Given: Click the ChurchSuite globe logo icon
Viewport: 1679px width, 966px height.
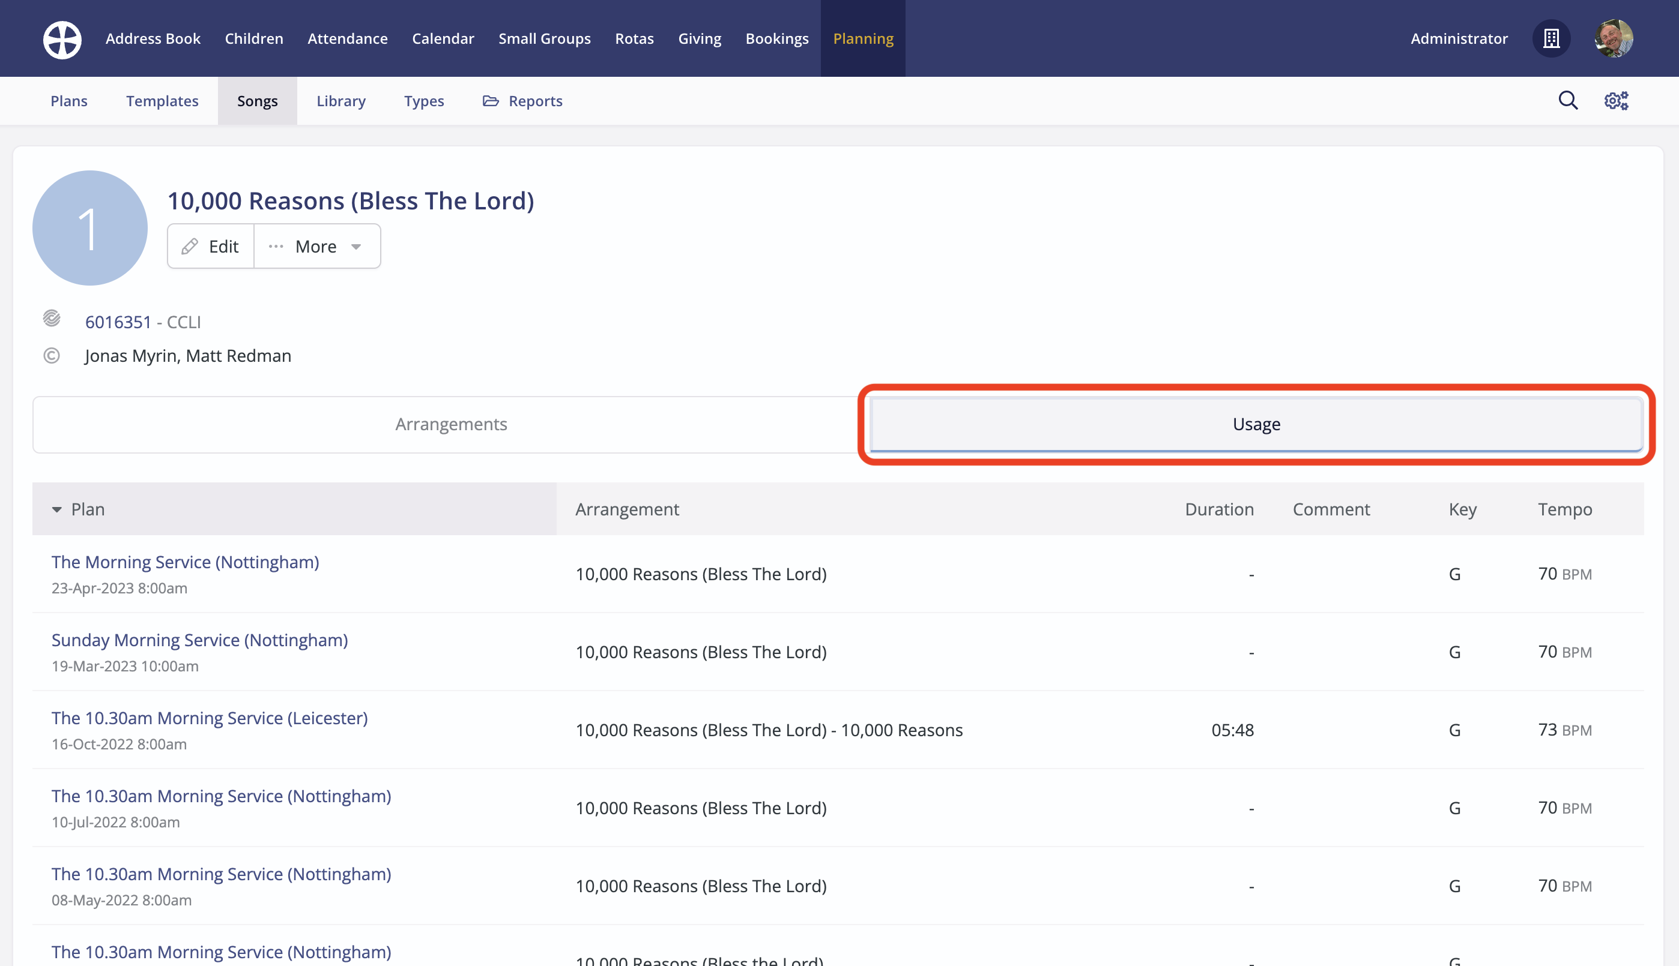Looking at the screenshot, I should point(62,39).
